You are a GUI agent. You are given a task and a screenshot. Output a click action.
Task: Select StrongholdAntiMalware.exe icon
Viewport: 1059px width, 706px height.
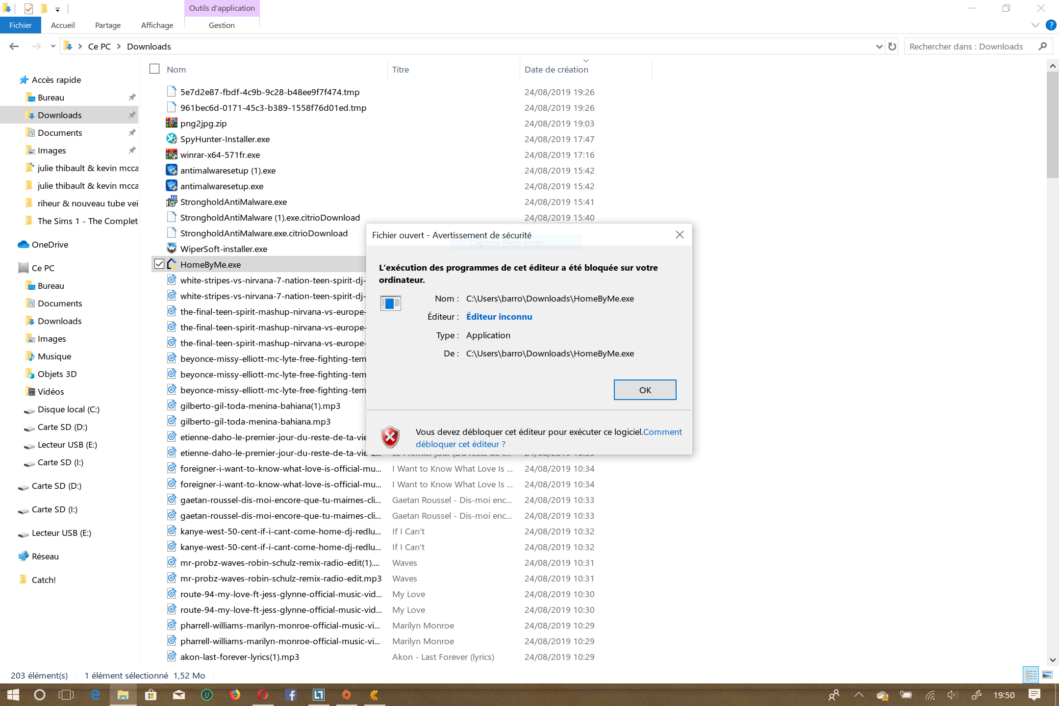[171, 202]
